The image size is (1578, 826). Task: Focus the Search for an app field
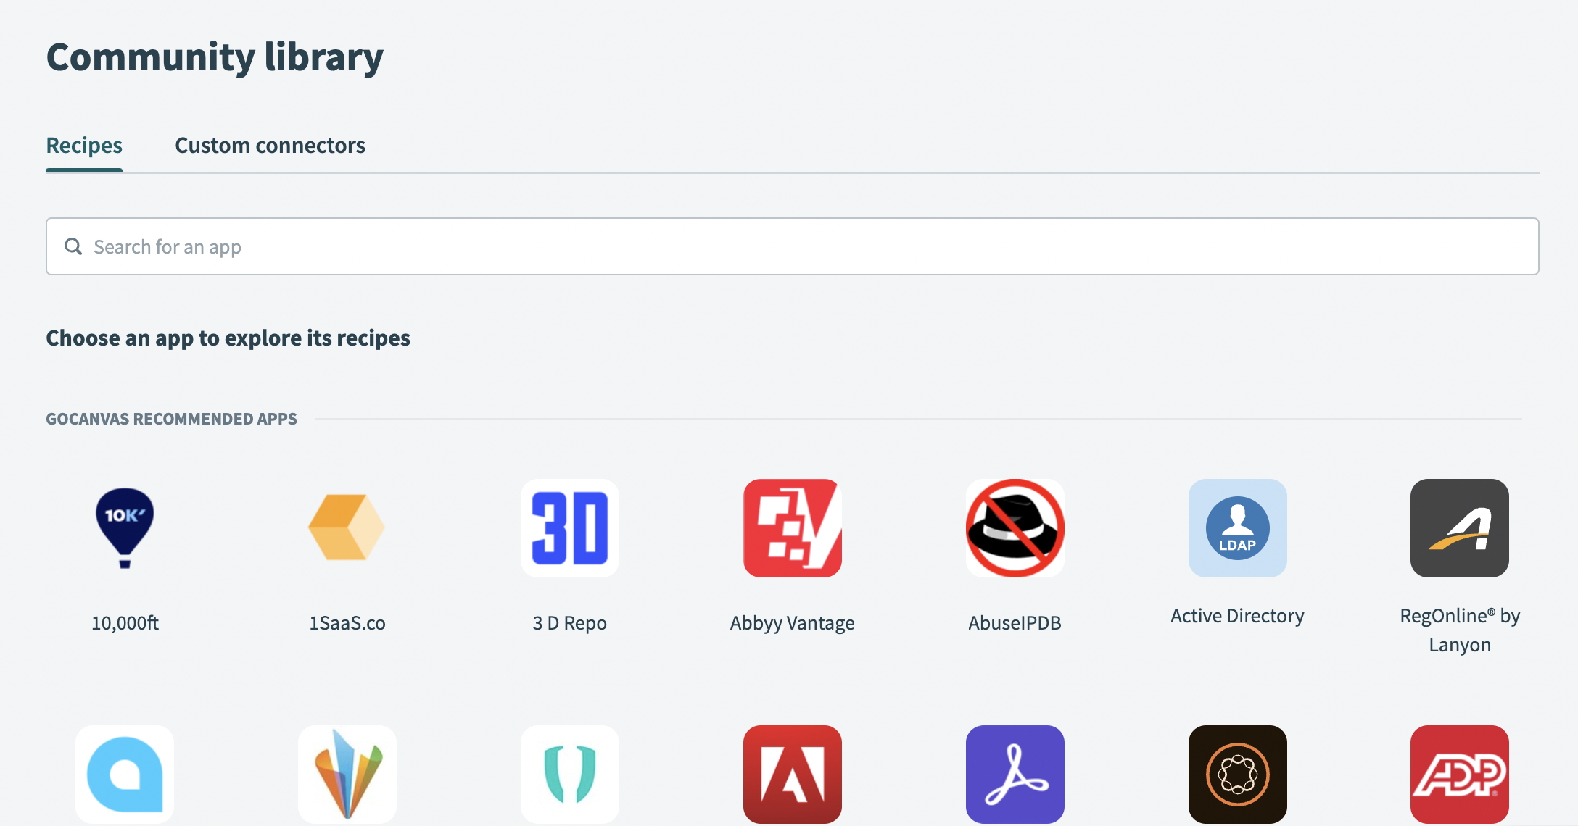[x=793, y=246]
